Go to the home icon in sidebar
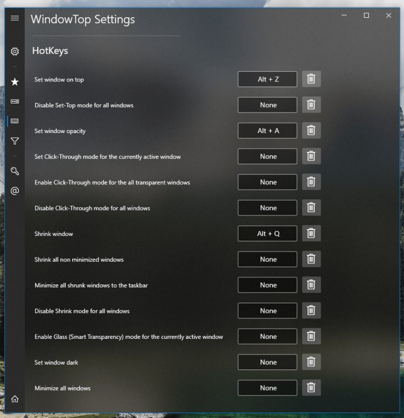This screenshot has width=404, height=418. (x=15, y=399)
